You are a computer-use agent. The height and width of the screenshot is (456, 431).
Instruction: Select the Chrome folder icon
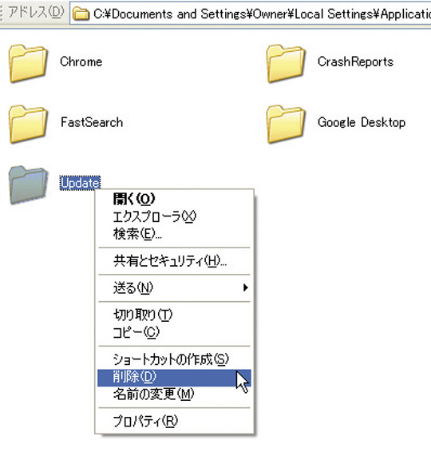[x=28, y=63]
